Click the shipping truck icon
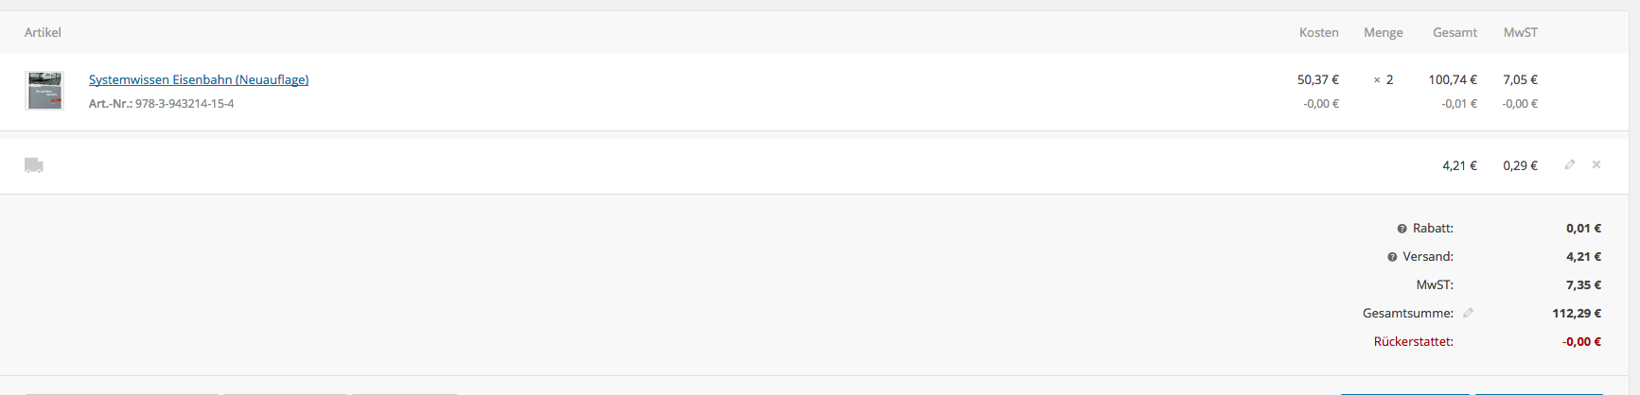Image resolution: width=1640 pixels, height=395 pixels. coord(34,165)
